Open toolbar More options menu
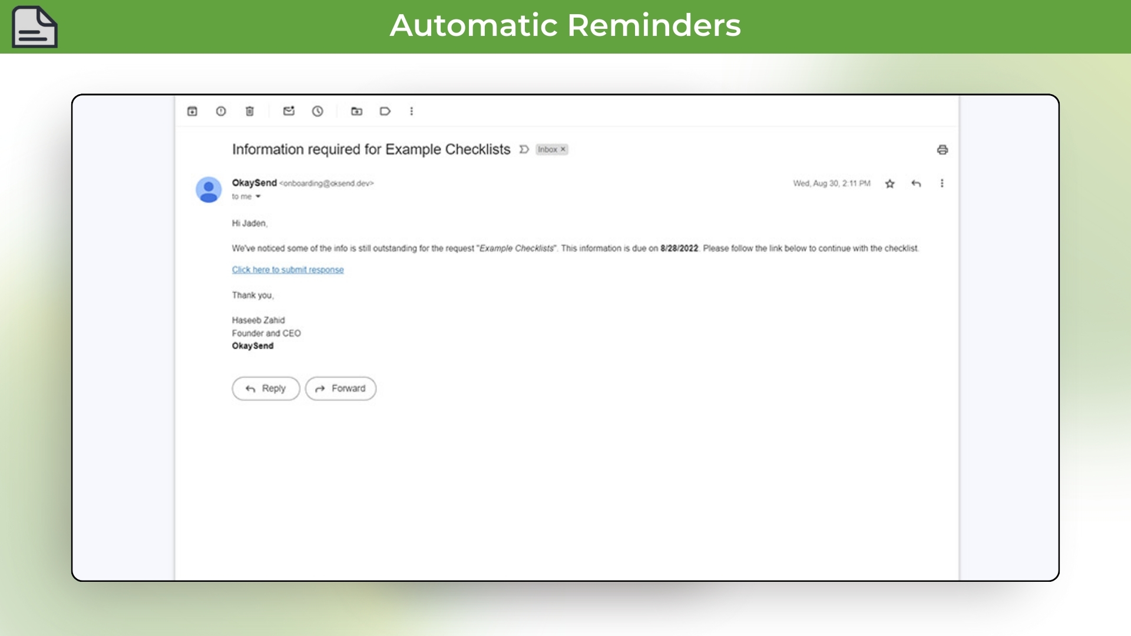This screenshot has width=1131, height=636. pyautogui.click(x=412, y=111)
